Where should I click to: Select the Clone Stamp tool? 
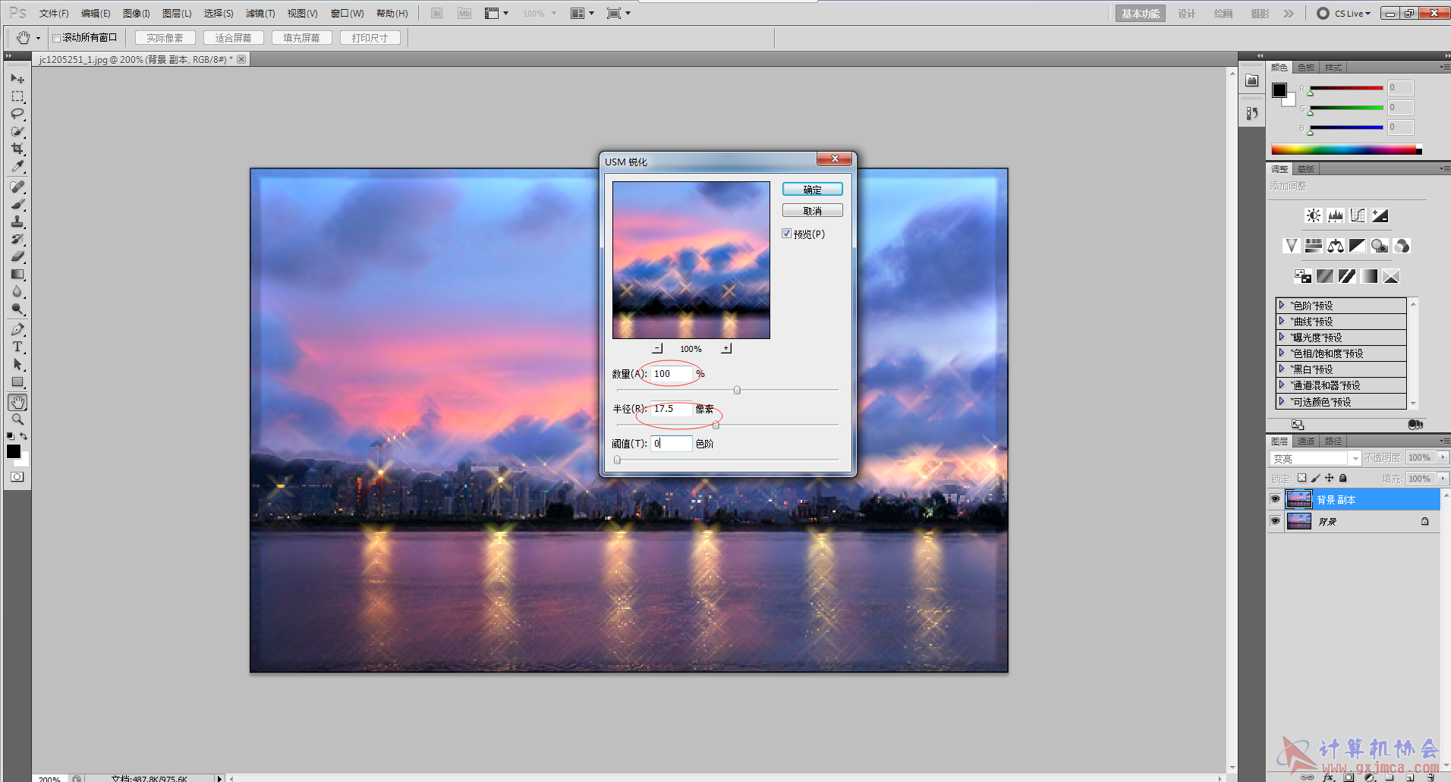pyautogui.click(x=17, y=221)
